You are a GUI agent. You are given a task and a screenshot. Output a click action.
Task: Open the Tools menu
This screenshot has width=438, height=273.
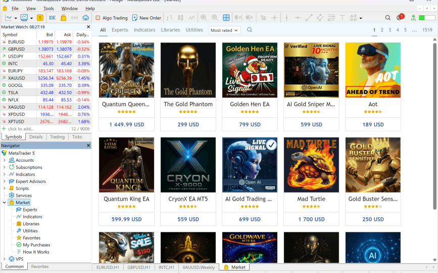click(48, 9)
